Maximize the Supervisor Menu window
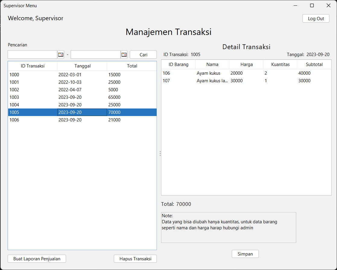Image resolution: width=337 pixels, height=270 pixels. tap(312, 5)
